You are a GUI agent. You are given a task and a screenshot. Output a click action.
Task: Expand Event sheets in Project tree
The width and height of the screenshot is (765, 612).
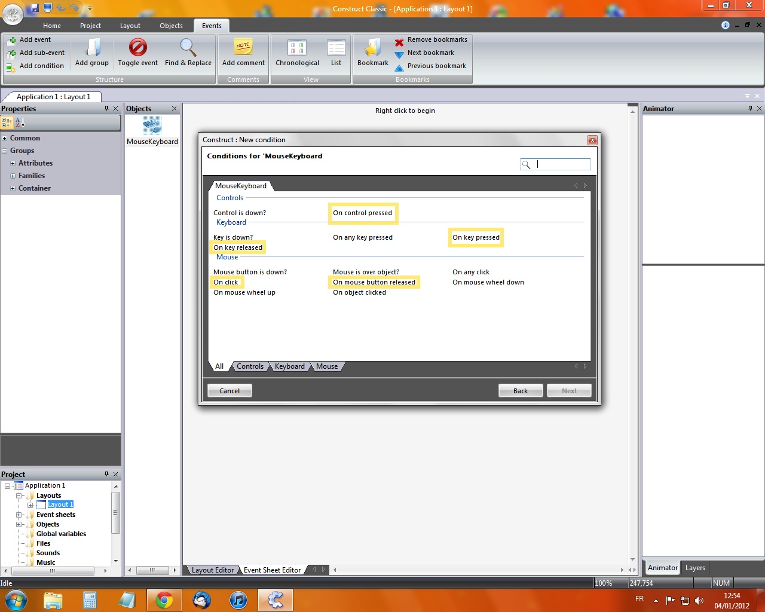(x=19, y=515)
